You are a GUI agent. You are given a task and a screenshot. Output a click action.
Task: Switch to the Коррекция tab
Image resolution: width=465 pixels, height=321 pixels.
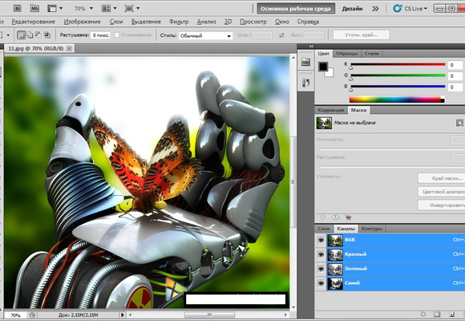[x=331, y=110]
